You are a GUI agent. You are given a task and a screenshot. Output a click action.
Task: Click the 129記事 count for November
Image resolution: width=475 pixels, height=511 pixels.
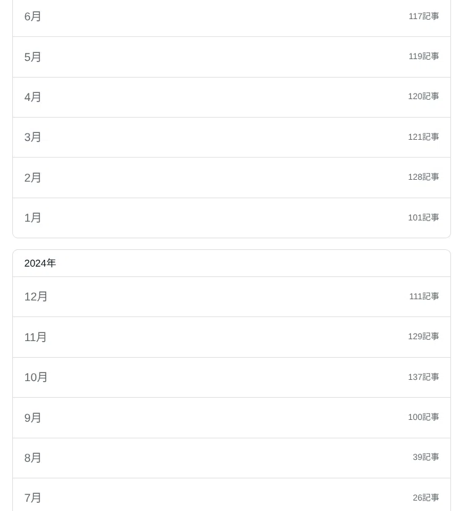coord(423,336)
